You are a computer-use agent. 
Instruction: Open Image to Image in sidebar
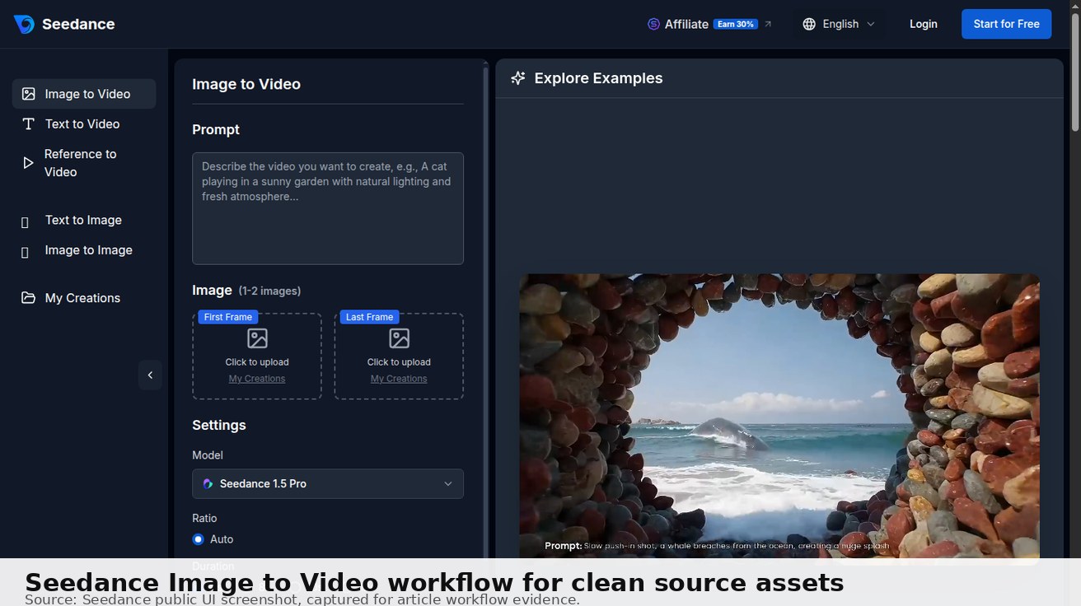[84, 250]
